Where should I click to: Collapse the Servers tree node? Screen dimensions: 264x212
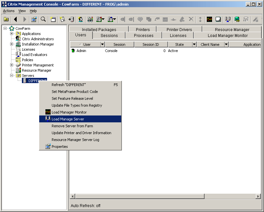pos(11,75)
